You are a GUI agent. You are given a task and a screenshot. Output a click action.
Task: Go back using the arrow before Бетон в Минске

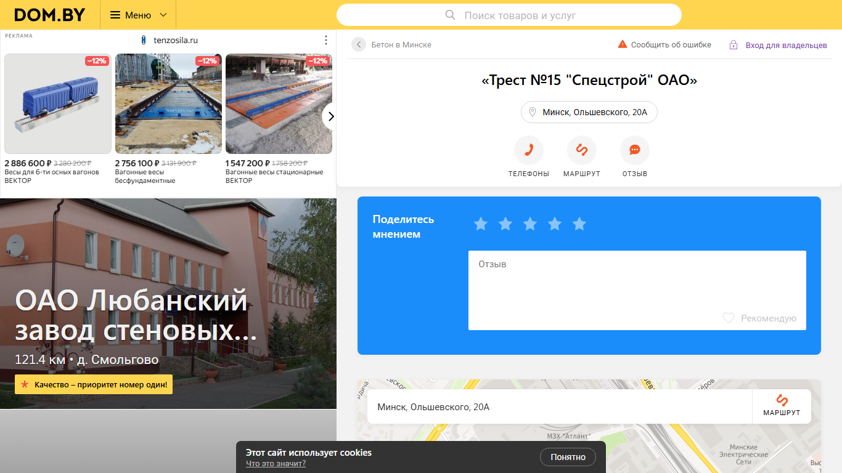[x=359, y=44]
